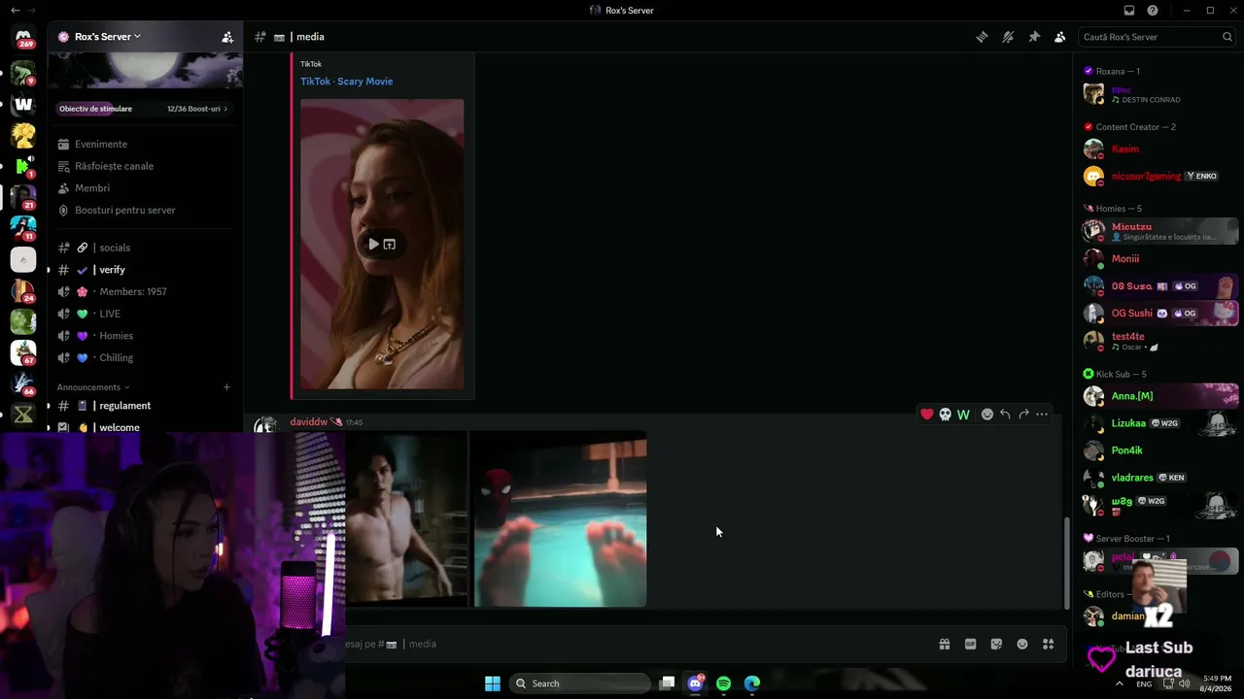Collapse the Announcements category
This screenshot has height=699, width=1244.
pyautogui.click(x=92, y=387)
